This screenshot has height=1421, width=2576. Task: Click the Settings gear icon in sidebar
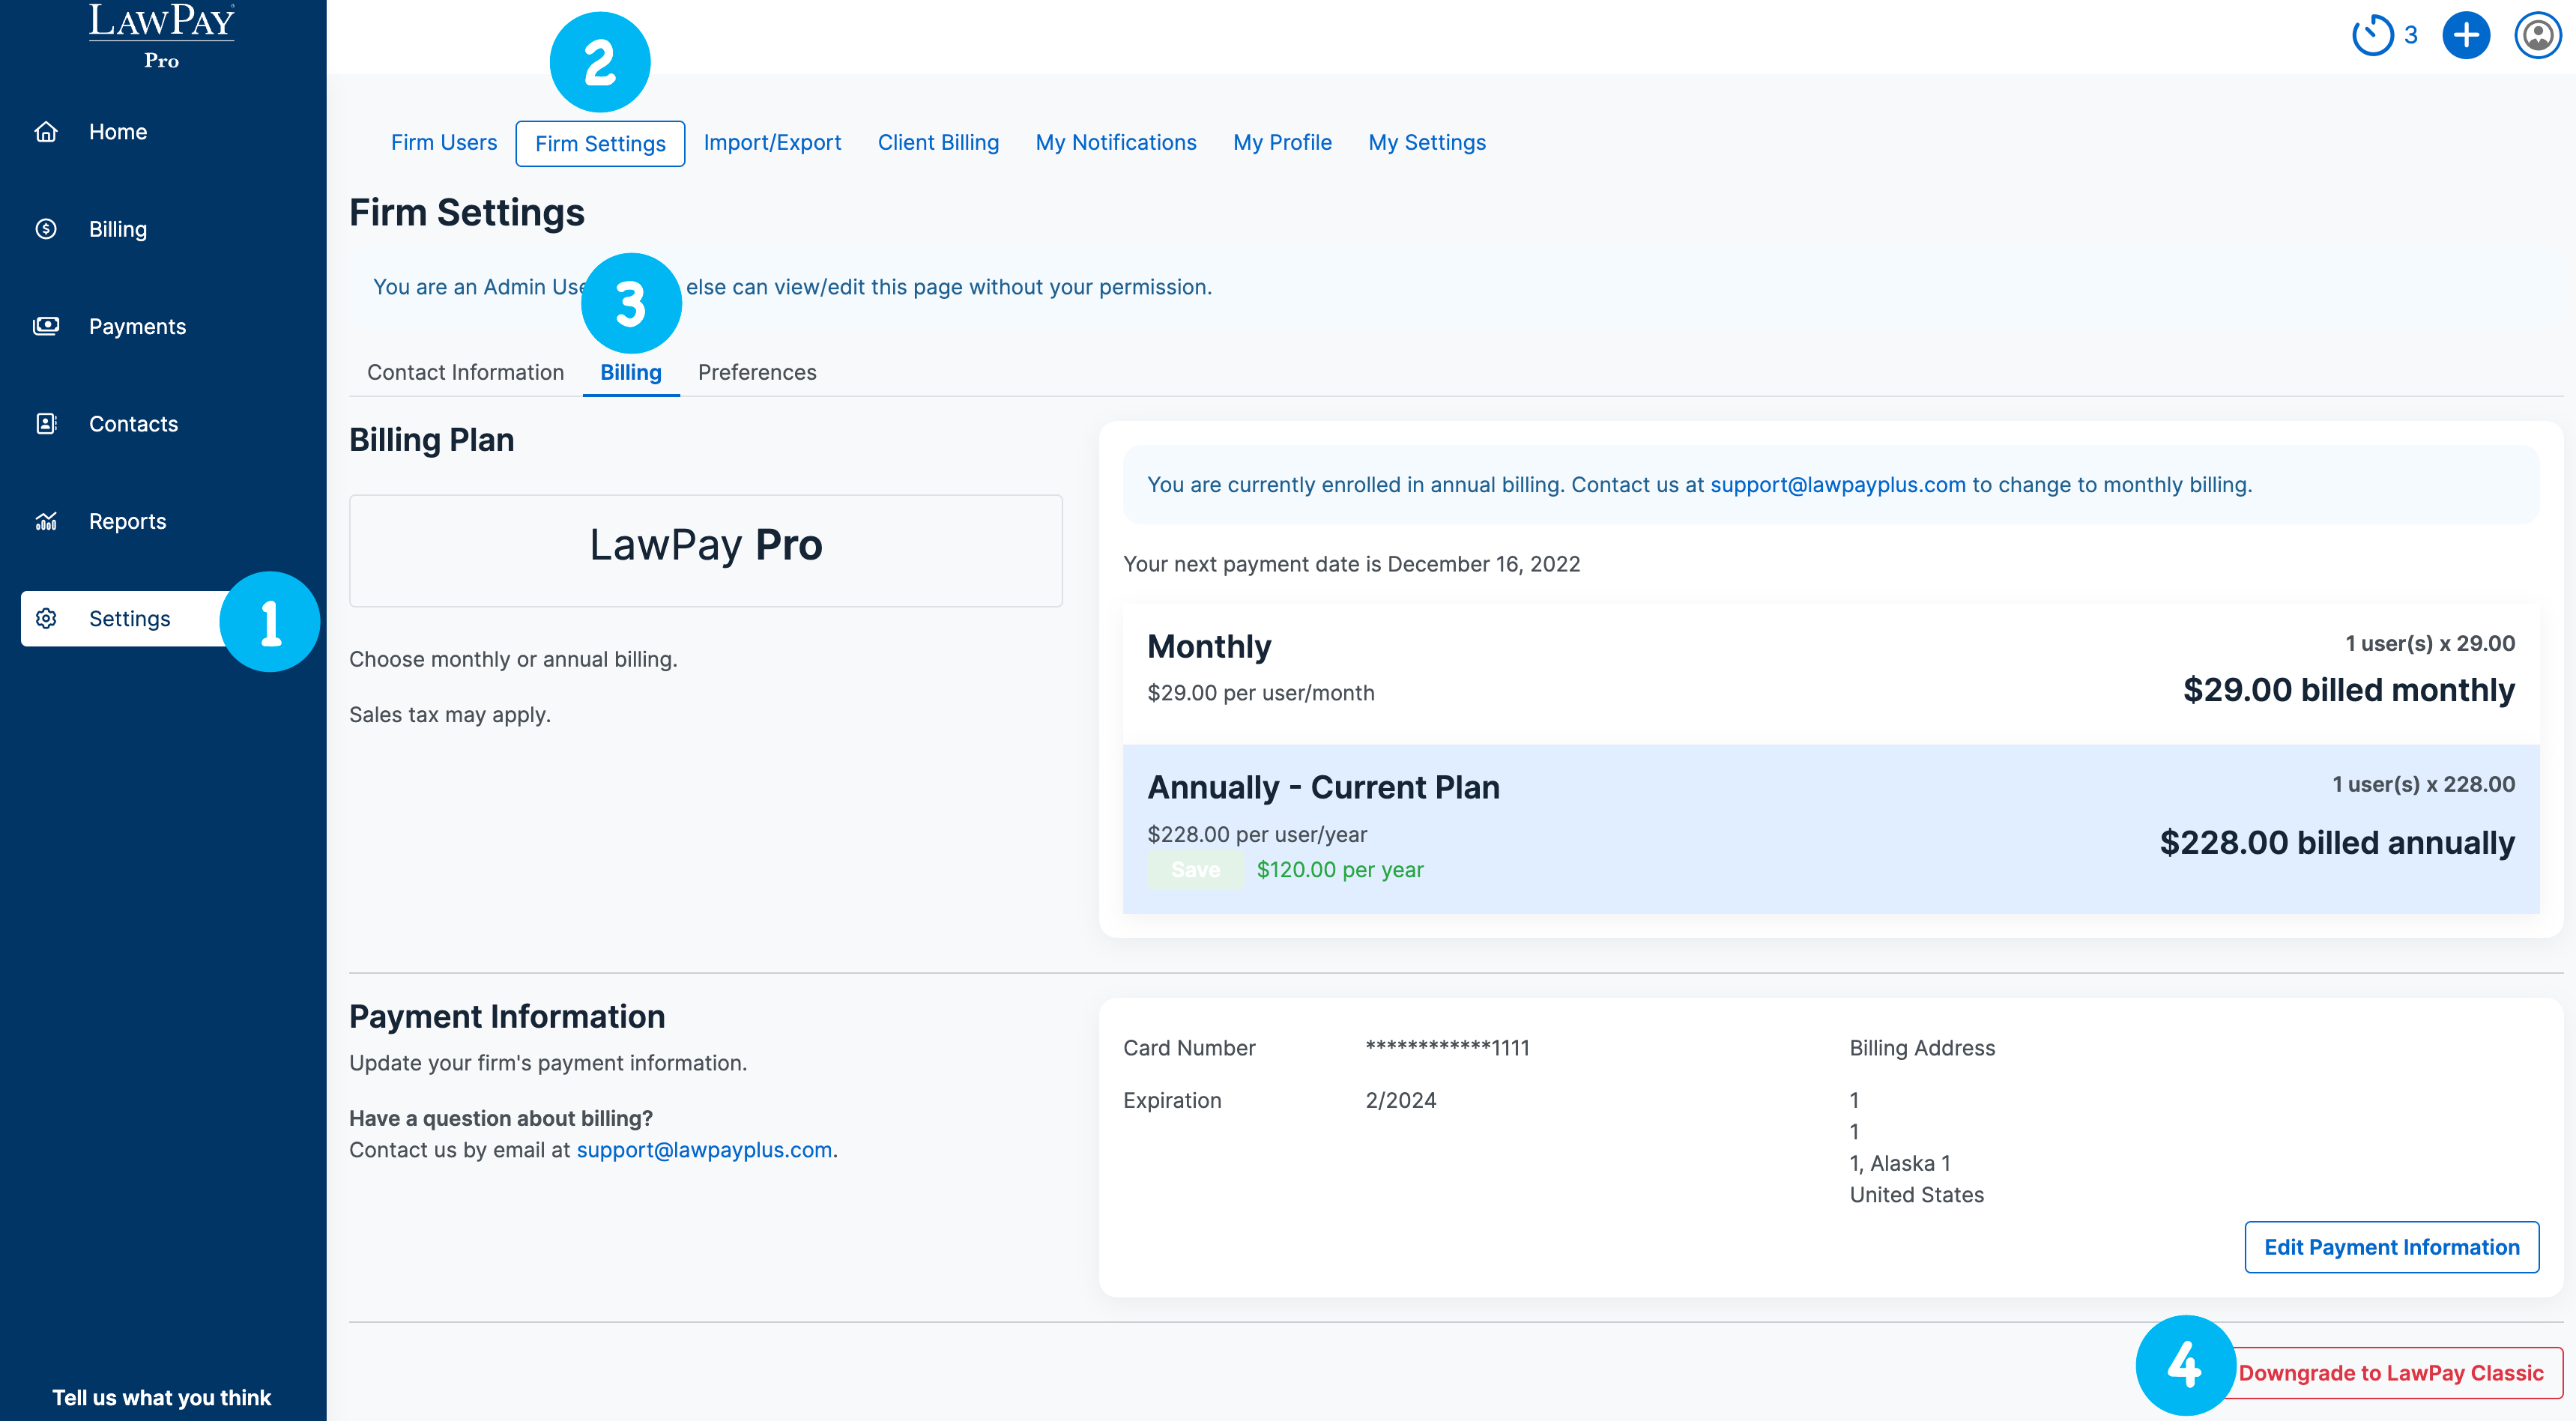[x=46, y=619]
